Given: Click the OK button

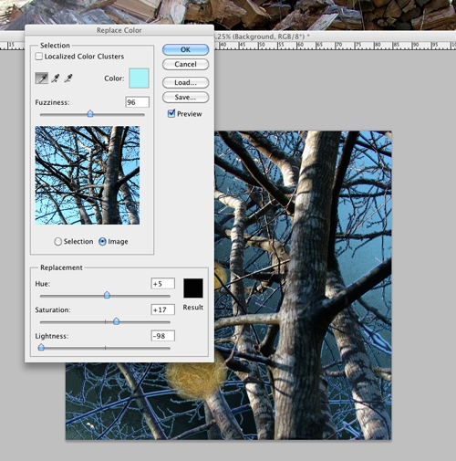Looking at the screenshot, I should tap(185, 49).
